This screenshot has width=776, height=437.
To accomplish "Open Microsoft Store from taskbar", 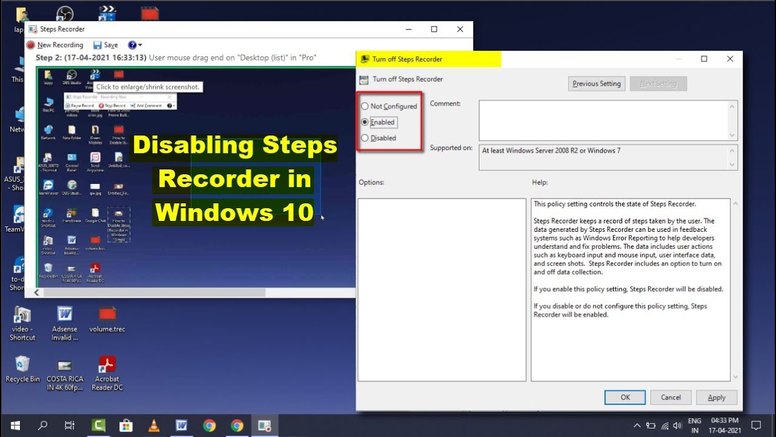I will 126,425.
